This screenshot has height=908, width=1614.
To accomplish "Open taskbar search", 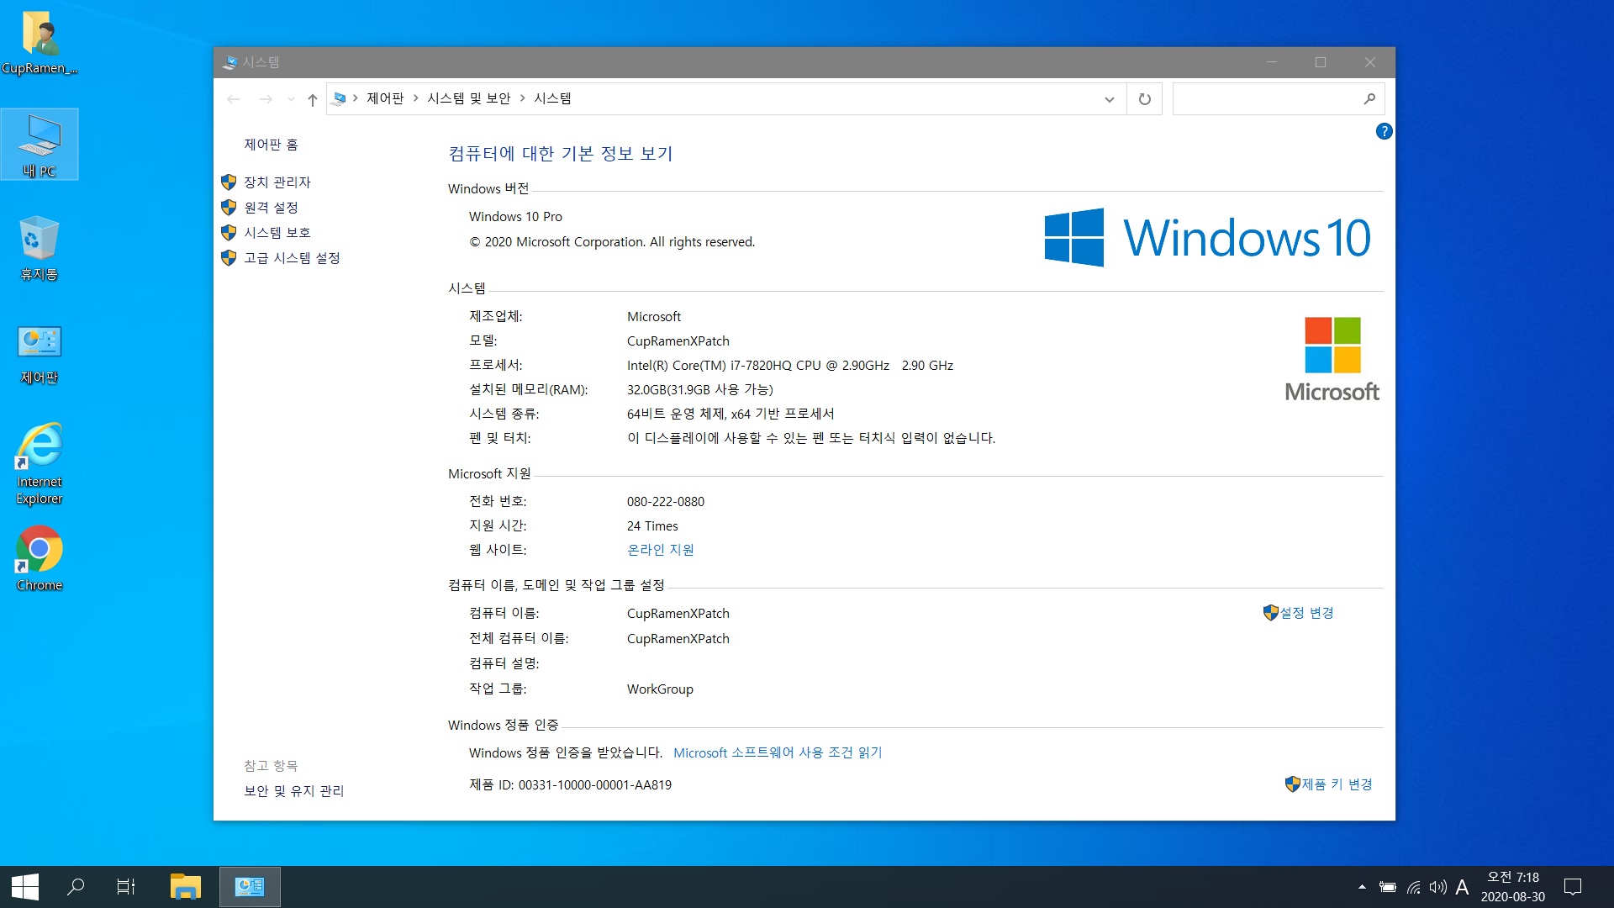I will click(x=76, y=887).
